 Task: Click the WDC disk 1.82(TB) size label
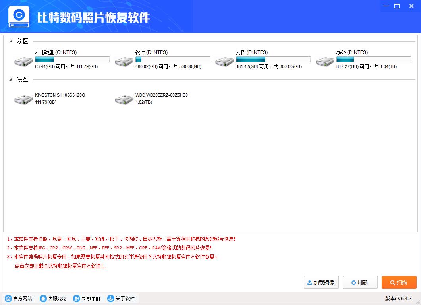[144, 102]
